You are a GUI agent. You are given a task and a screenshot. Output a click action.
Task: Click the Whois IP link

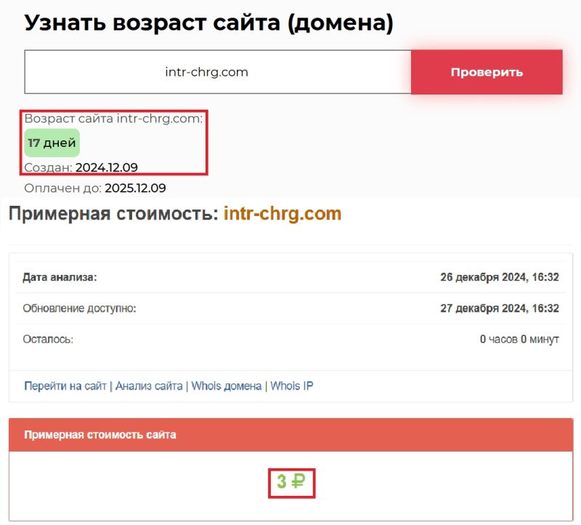click(292, 386)
